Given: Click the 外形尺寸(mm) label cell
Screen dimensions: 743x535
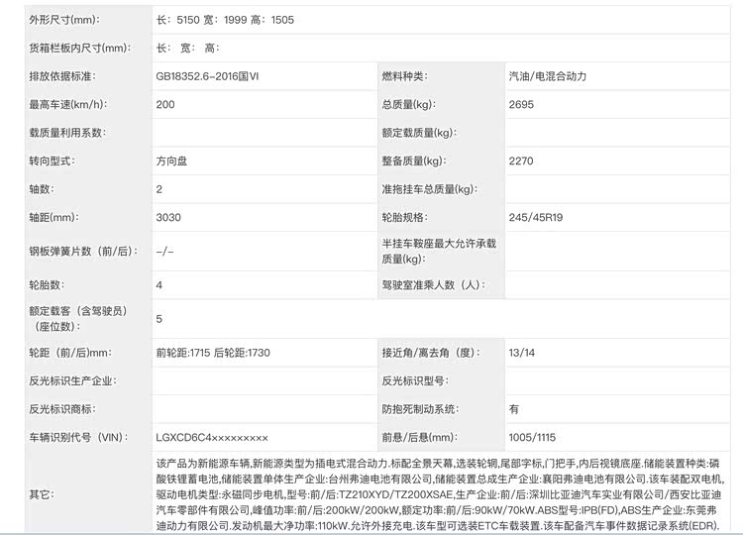Looking at the screenshot, I should coord(65,20).
